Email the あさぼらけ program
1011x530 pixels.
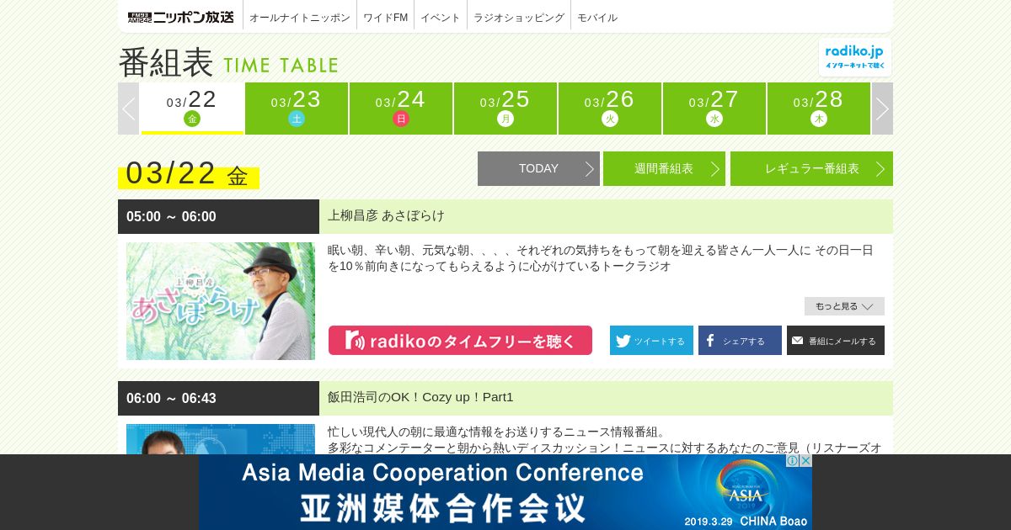pyautogui.click(x=836, y=341)
